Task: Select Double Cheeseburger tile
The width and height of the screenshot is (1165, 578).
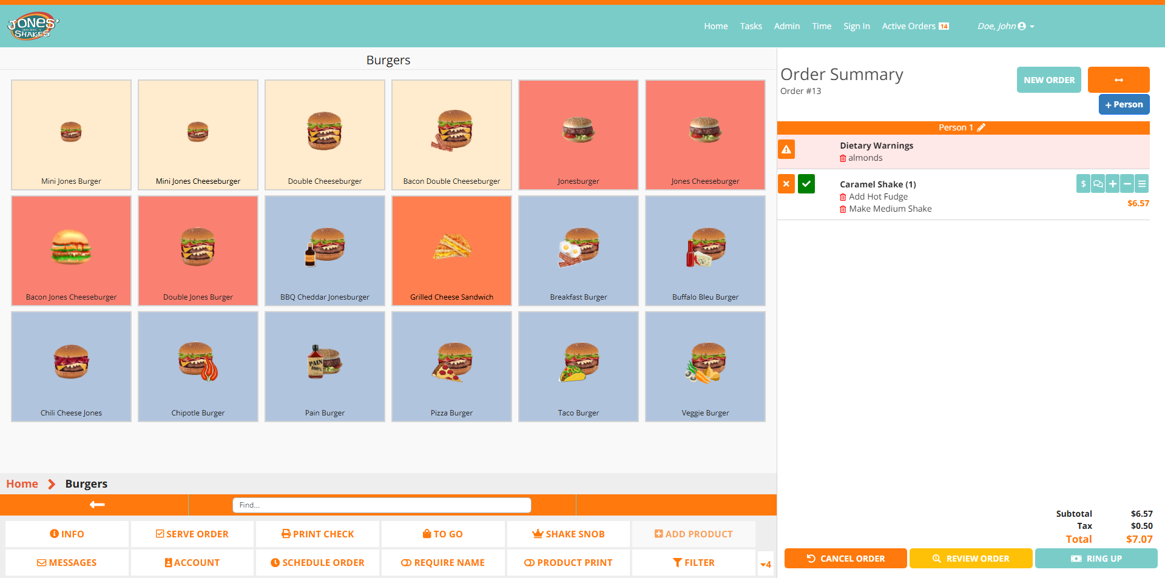Action: tap(325, 135)
